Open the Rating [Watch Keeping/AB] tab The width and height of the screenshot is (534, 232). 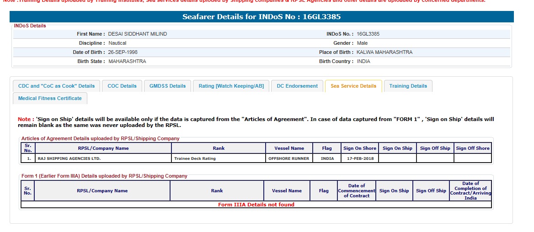[231, 86]
